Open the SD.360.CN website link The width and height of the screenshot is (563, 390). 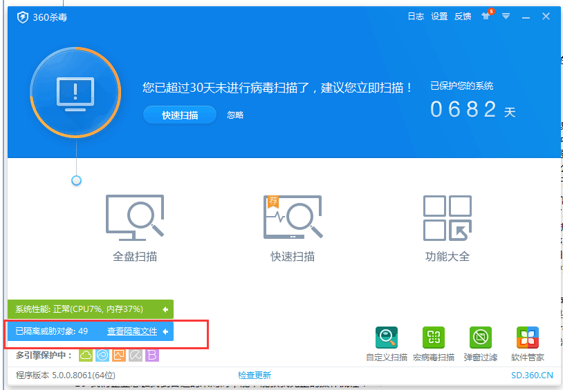point(532,376)
